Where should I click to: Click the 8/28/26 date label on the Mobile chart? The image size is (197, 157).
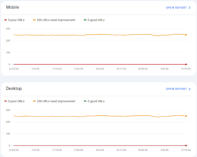click(143, 69)
